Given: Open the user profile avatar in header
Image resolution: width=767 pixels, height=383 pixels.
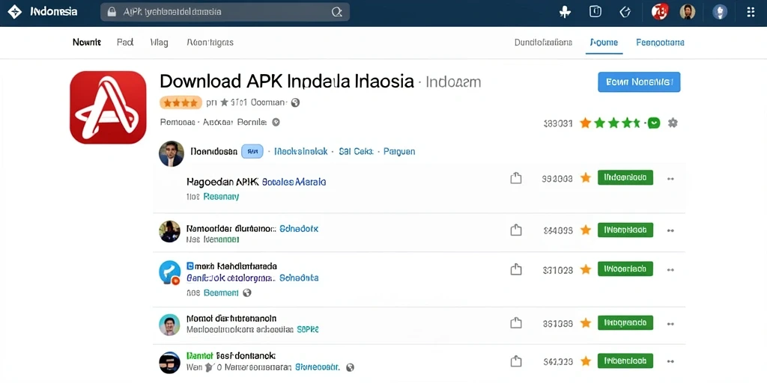Looking at the screenshot, I should (688, 12).
